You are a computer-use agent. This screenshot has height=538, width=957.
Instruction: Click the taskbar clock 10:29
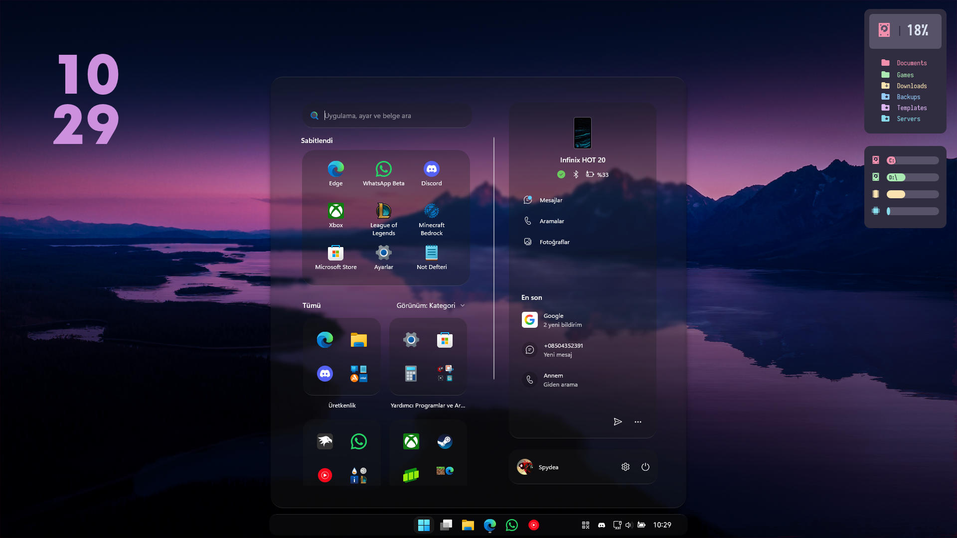pyautogui.click(x=662, y=525)
